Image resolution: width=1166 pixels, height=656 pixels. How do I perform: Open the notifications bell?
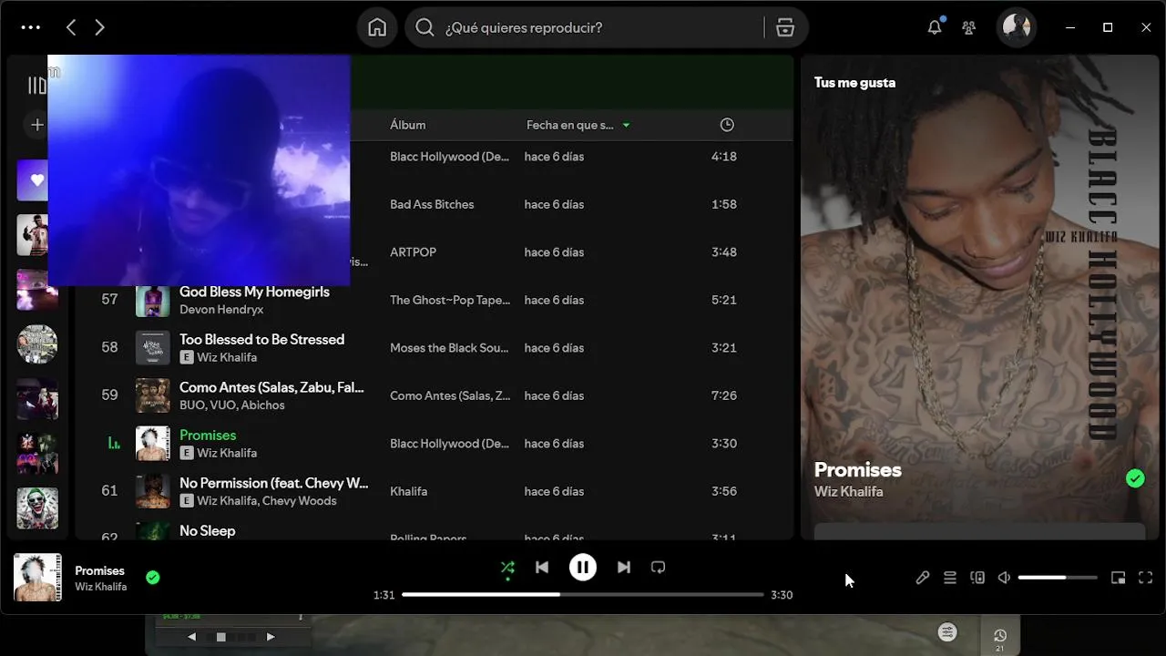(x=935, y=27)
